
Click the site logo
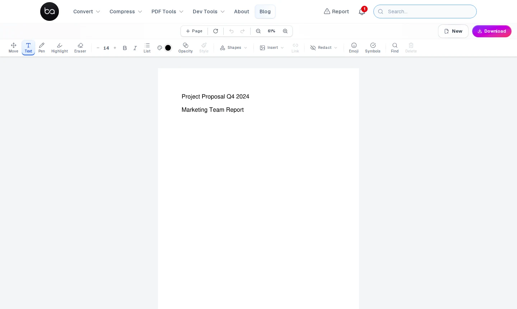[x=50, y=11]
